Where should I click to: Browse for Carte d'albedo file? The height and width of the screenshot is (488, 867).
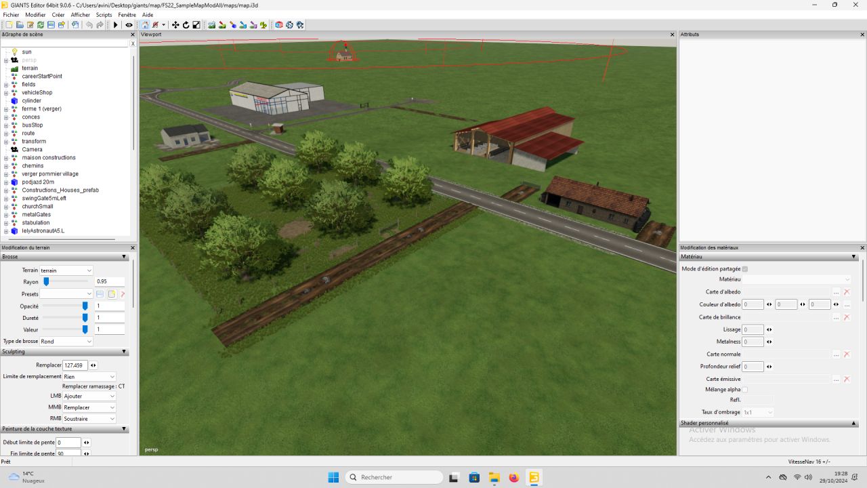click(836, 292)
